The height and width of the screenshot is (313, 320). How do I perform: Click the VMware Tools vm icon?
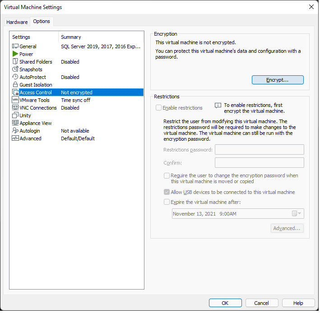point(15,100)
